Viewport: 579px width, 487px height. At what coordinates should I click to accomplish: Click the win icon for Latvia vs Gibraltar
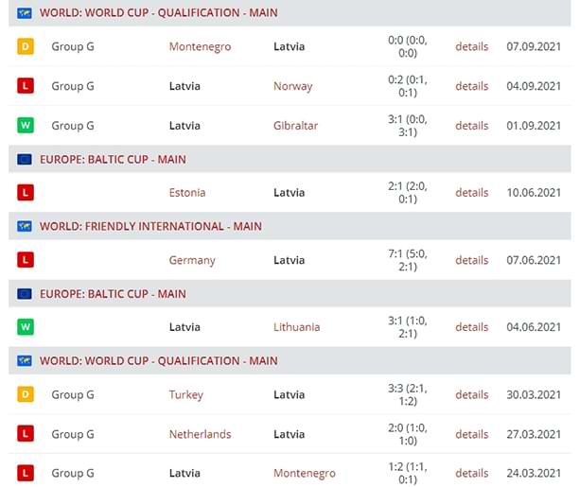(26, 125)
